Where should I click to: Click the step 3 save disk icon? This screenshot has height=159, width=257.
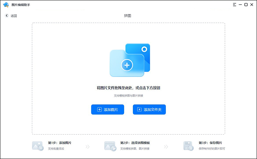coord(188,146)
